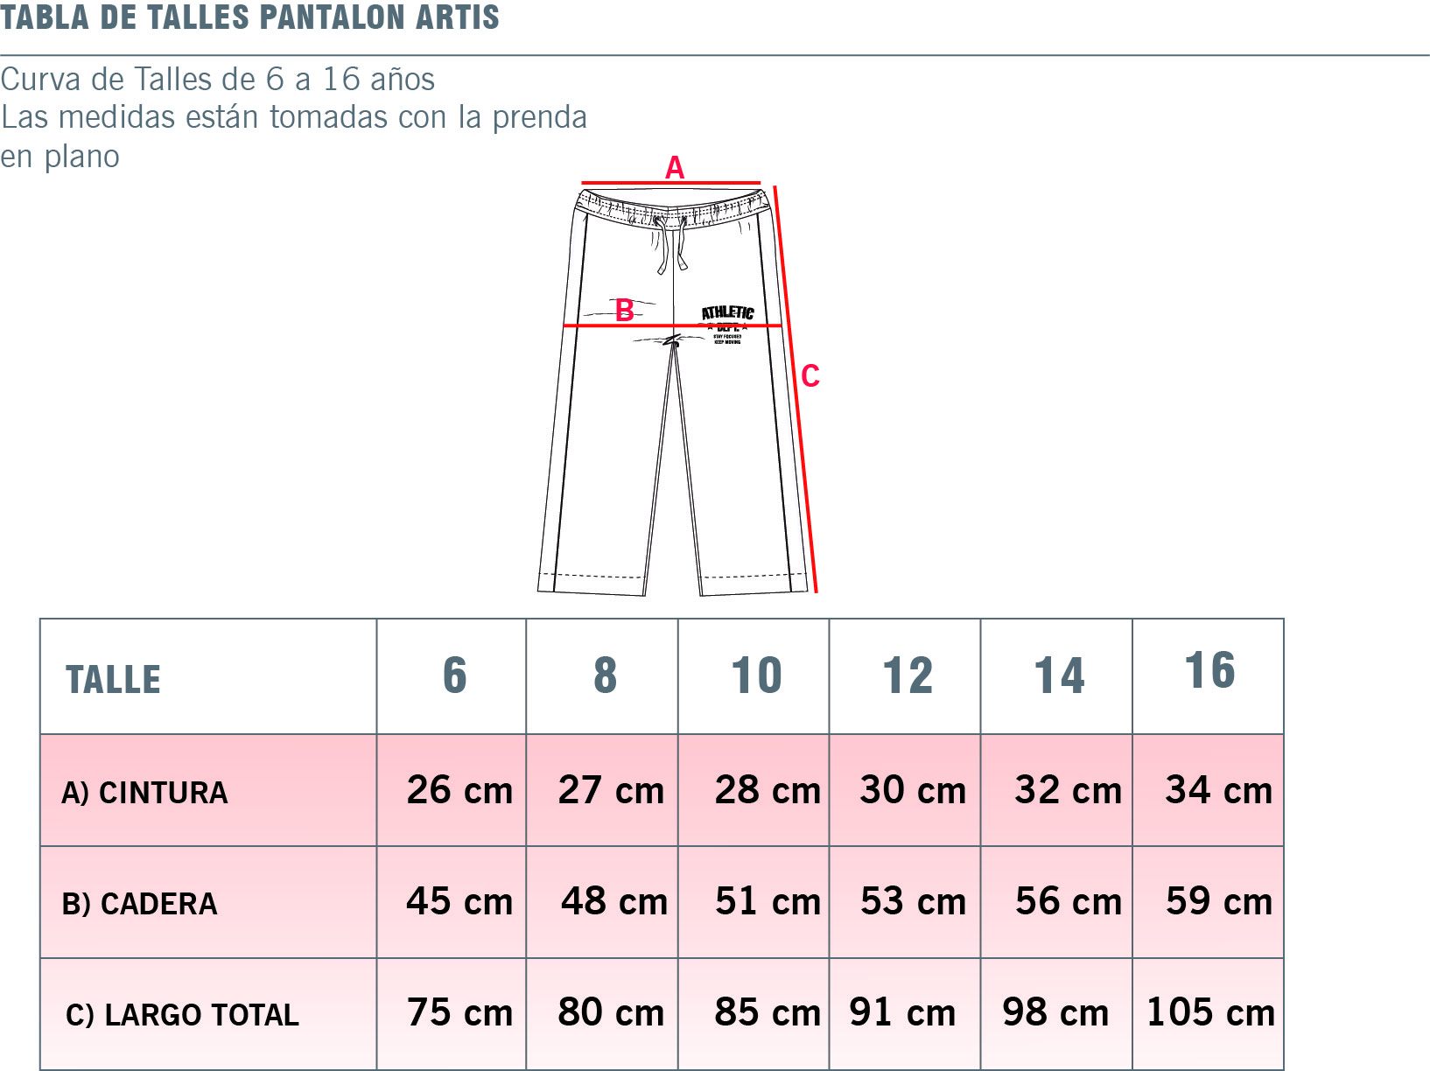The image size is (1430, 1071).
Task: Click the title TABLA DE TALLES PANTALON ARTIS
Action: click(x=249, y=17)
